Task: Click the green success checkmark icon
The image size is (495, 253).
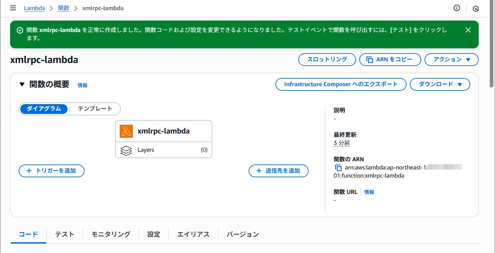Action: coord(20,30)
